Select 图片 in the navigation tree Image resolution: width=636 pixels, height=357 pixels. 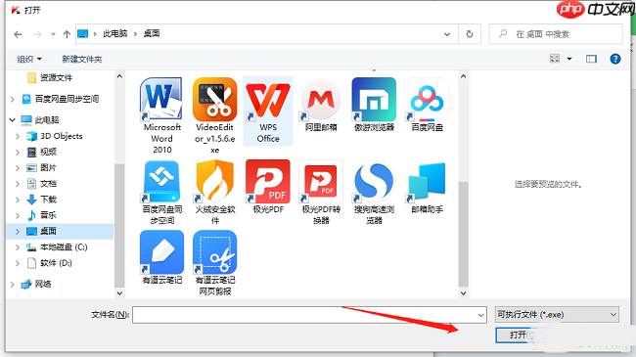pyautogui.click(x=48, y=167)
